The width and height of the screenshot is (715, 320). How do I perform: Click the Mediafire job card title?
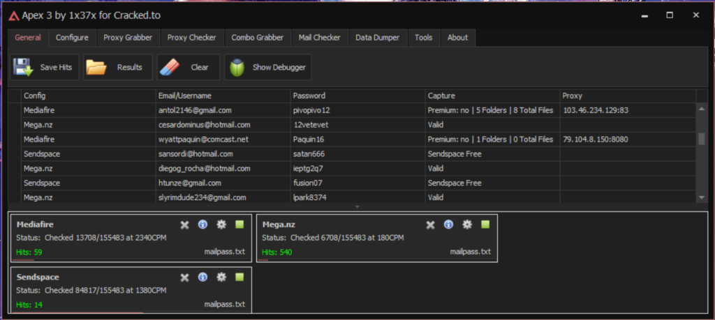[35, 224]
